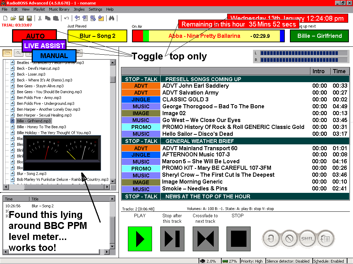The image size is (353, 264).
Task: Add a playlist with the list plus icon
Action: pos(85,18)
